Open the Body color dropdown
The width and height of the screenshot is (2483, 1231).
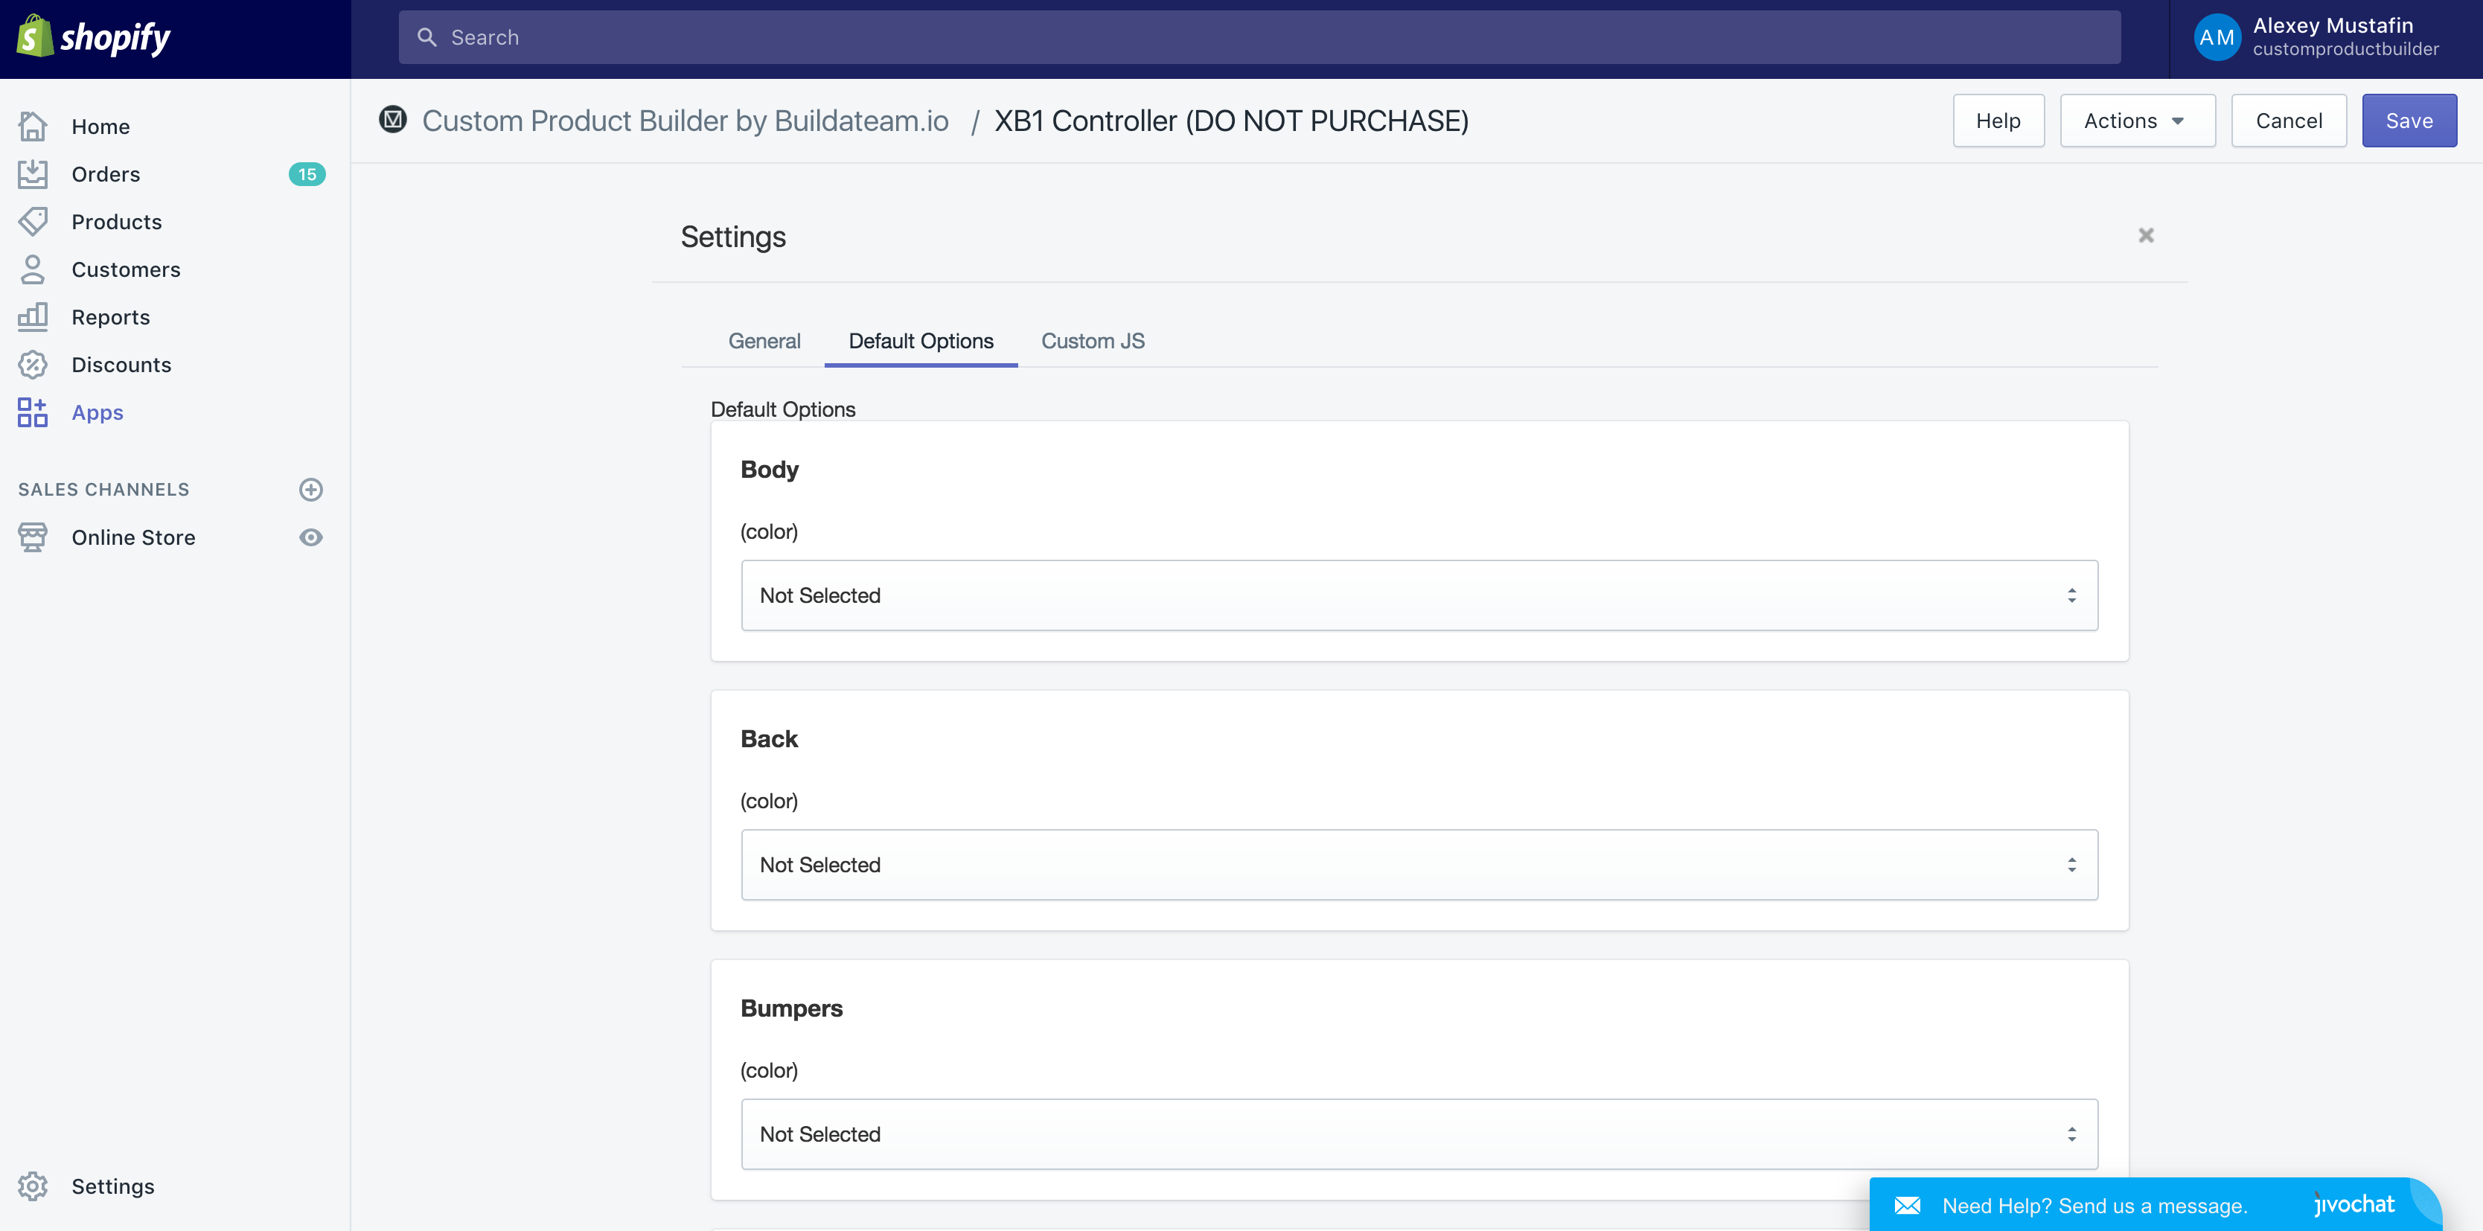point(1419,595)
